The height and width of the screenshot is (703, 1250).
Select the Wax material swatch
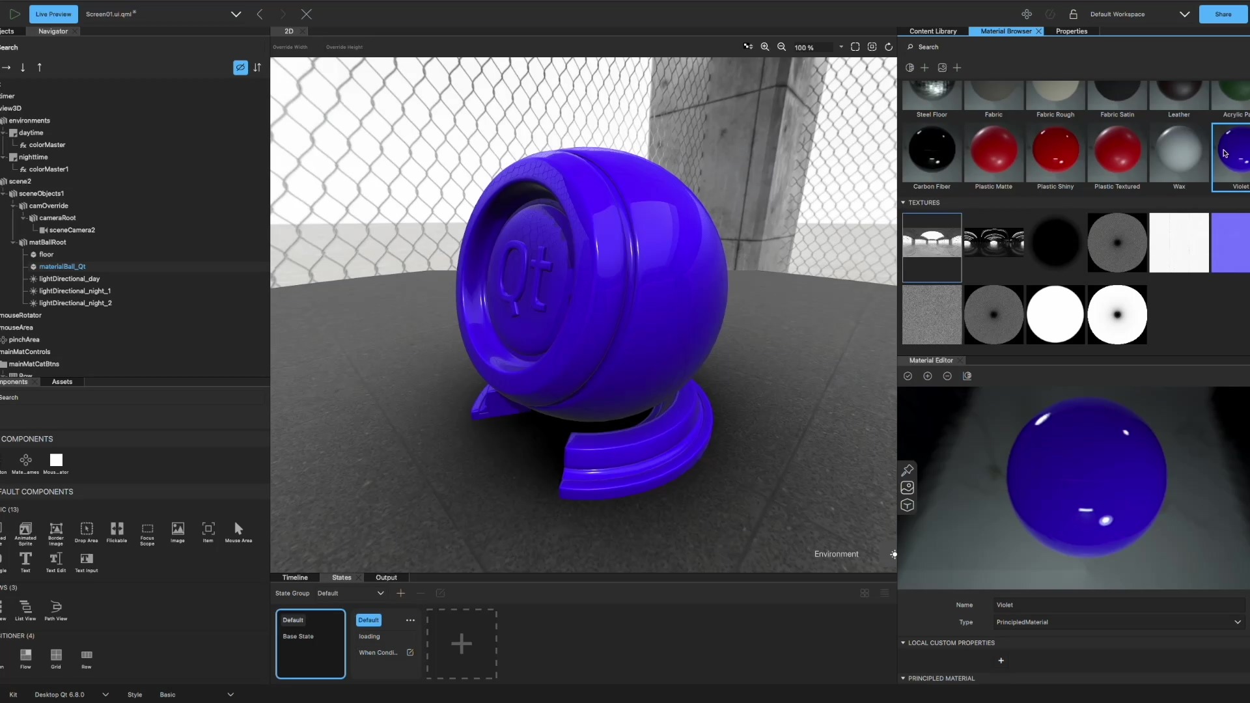pos(1179,156)
